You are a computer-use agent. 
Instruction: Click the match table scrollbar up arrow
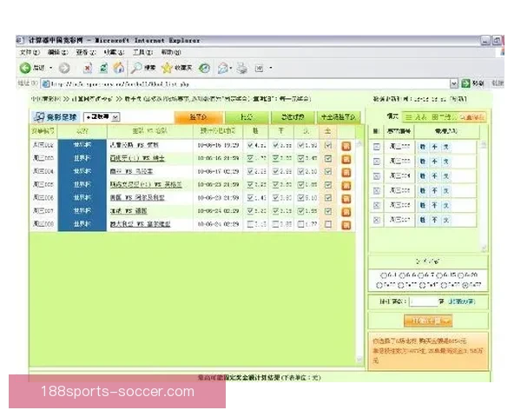(x=359, y=143)
